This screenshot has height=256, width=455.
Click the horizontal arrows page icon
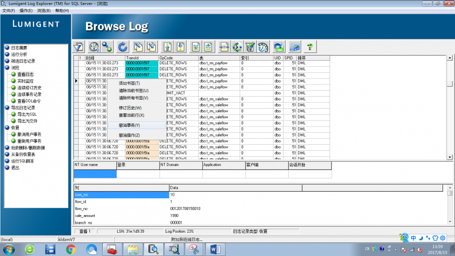(x=224, y=47)
